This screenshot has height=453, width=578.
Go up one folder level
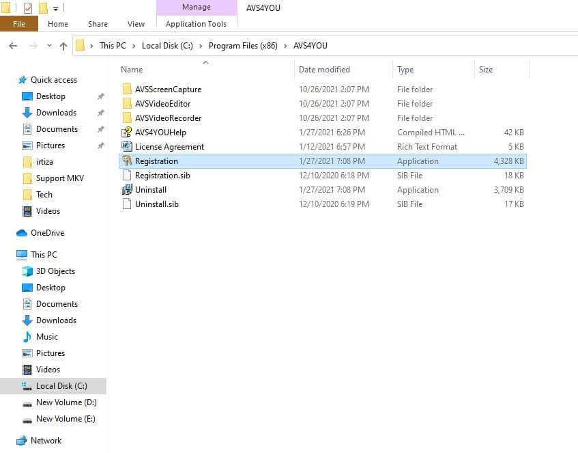coord(63,46)
